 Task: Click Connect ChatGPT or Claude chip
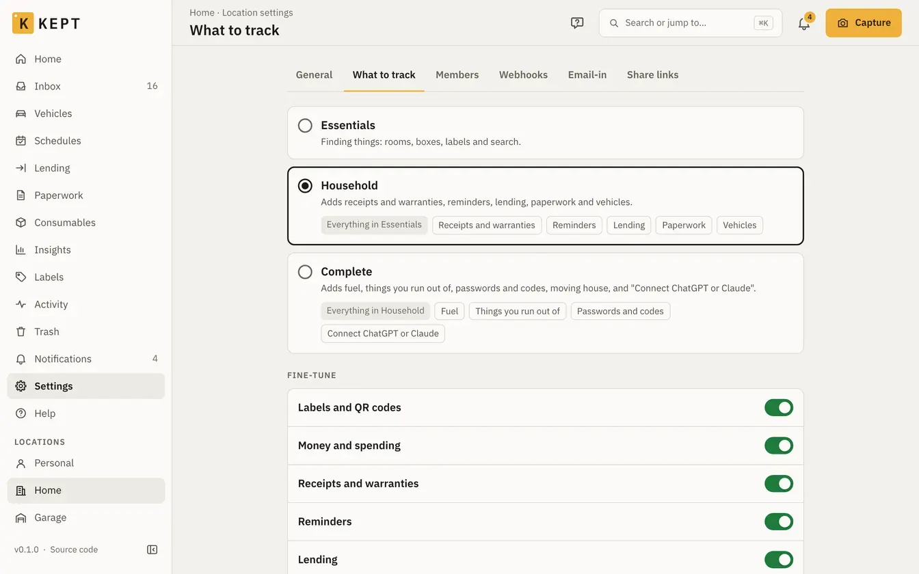coord(383,334)
